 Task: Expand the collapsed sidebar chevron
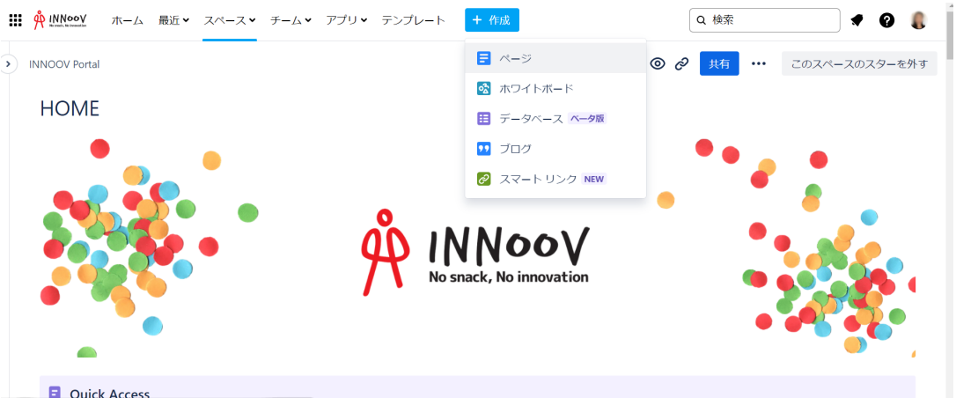point(8,63)
